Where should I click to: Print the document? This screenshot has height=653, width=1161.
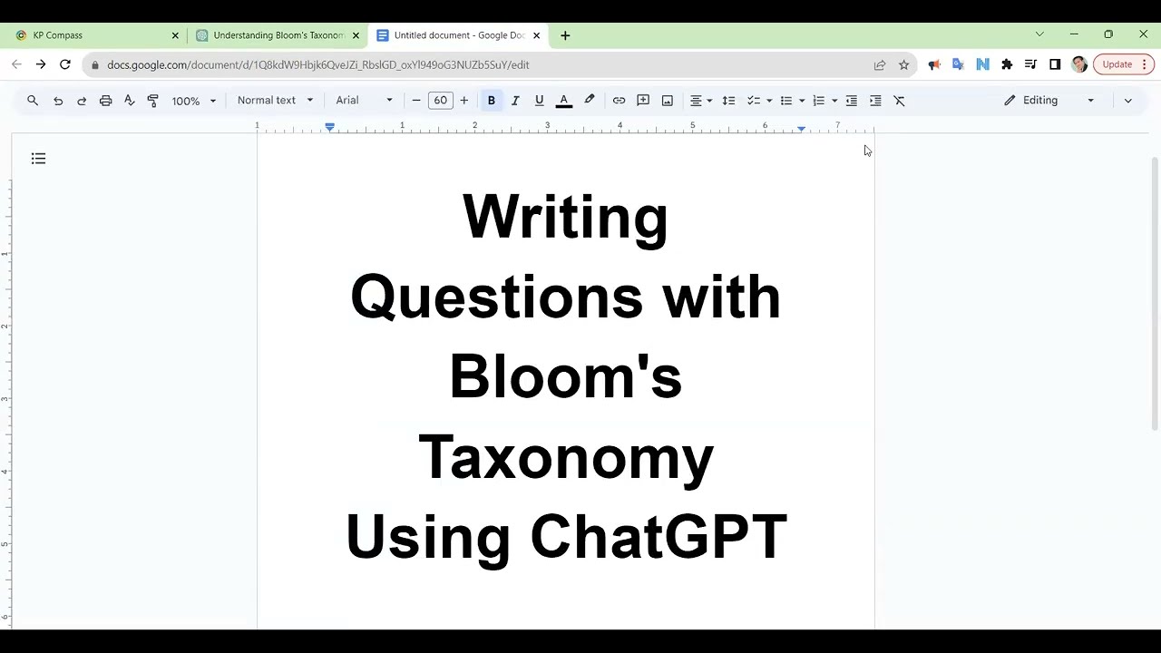(x=105, y=101)
